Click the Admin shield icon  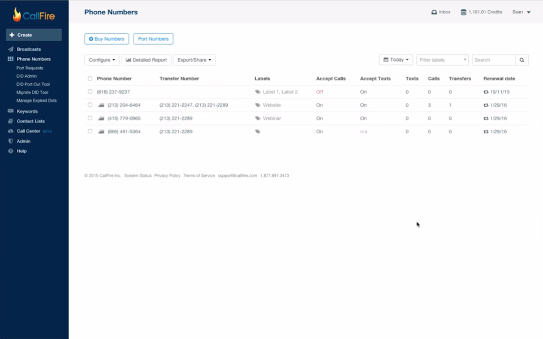[10, 141]
